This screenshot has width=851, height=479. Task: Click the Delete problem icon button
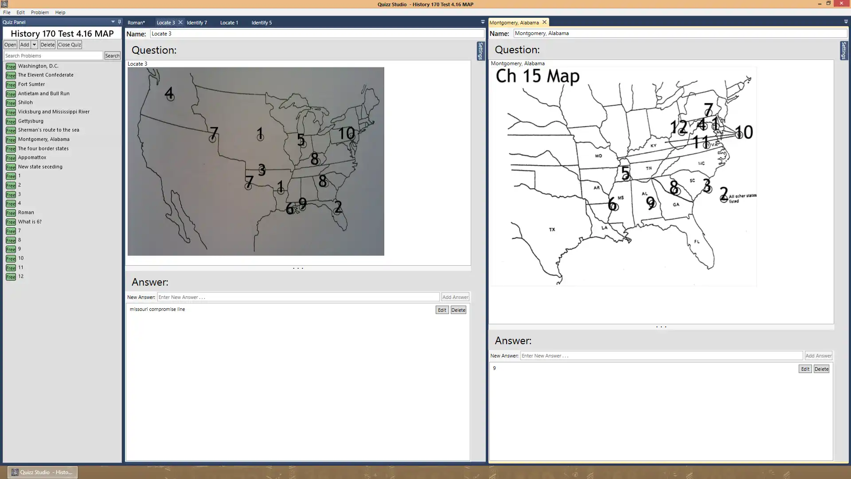tap(47, 44)
